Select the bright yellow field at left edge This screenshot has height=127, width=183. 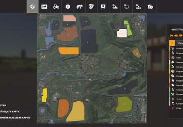click(x=44, y=95)
